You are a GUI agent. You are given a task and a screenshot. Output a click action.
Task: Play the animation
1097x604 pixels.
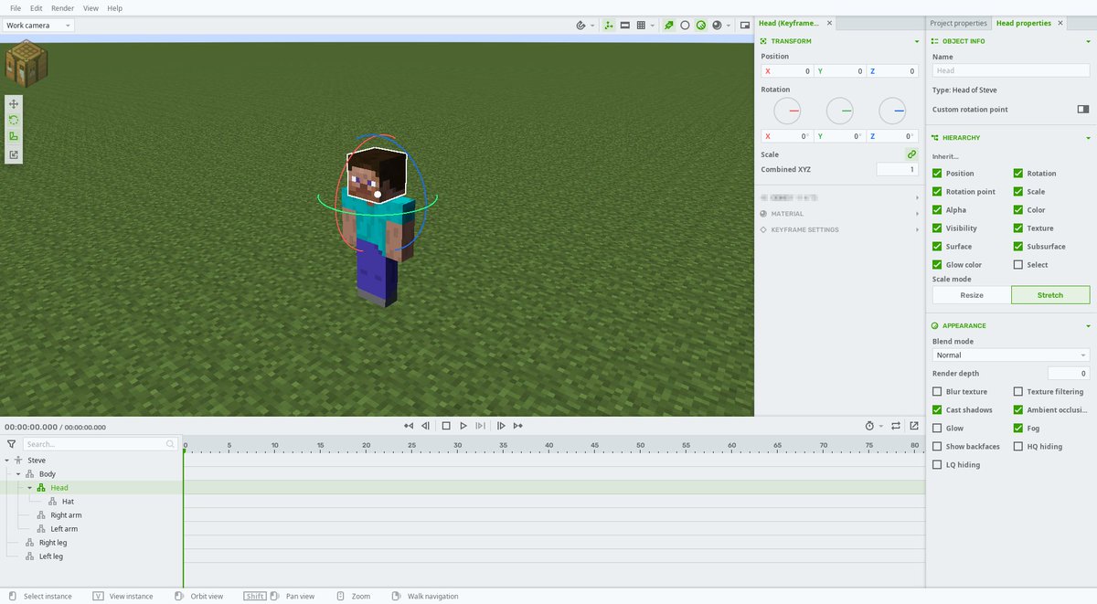coord(463,426)
